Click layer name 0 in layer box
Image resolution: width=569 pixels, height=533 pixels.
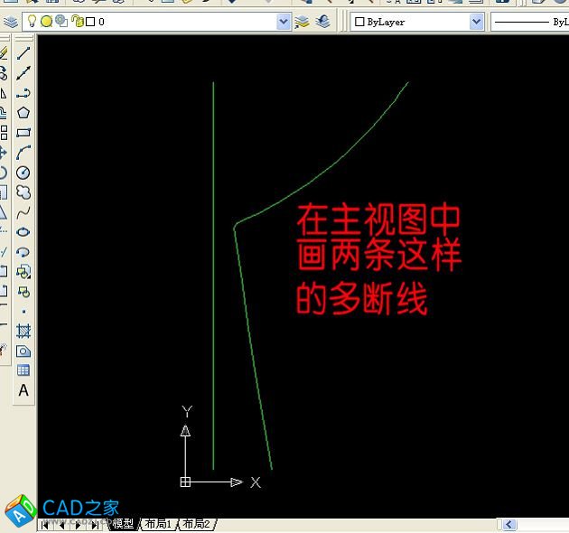click(101, 22)
